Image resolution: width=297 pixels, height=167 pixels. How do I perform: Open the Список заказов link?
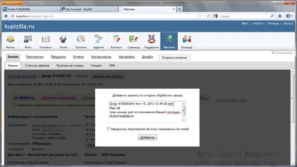(22, 76)
